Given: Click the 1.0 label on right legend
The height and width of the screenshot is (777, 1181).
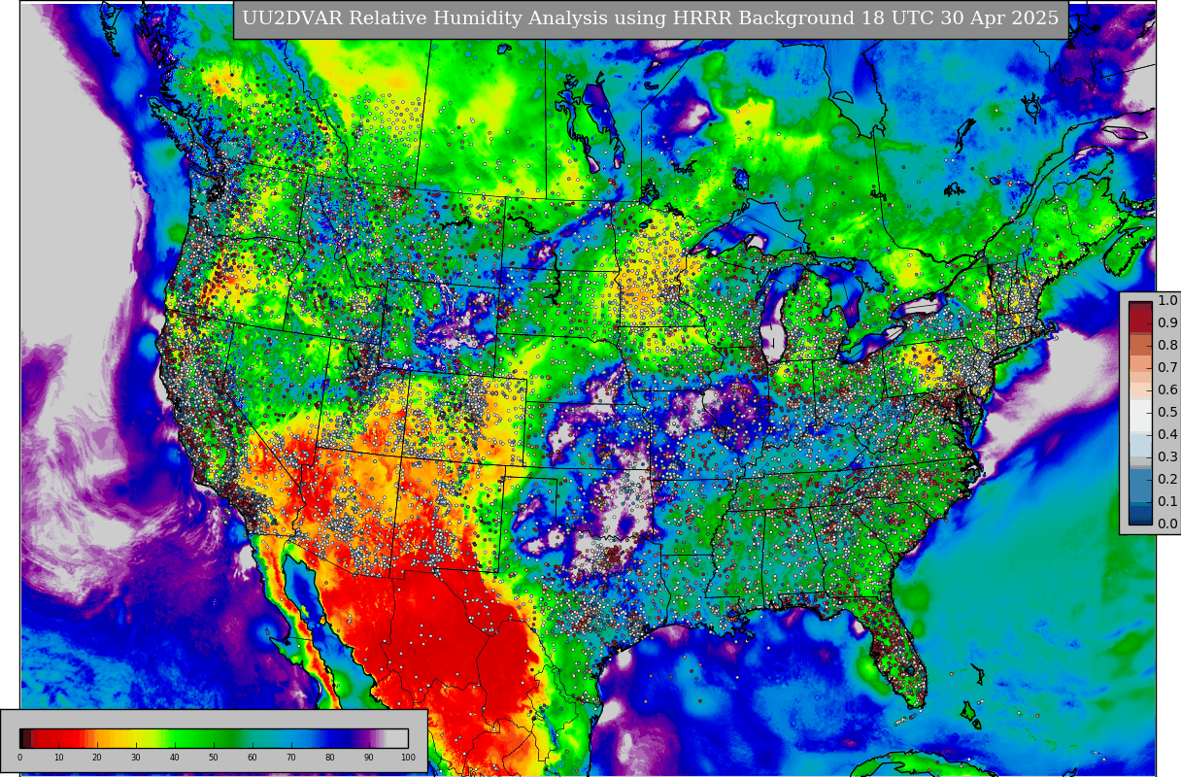Looking at the screenshot, I should point(1167,301).
